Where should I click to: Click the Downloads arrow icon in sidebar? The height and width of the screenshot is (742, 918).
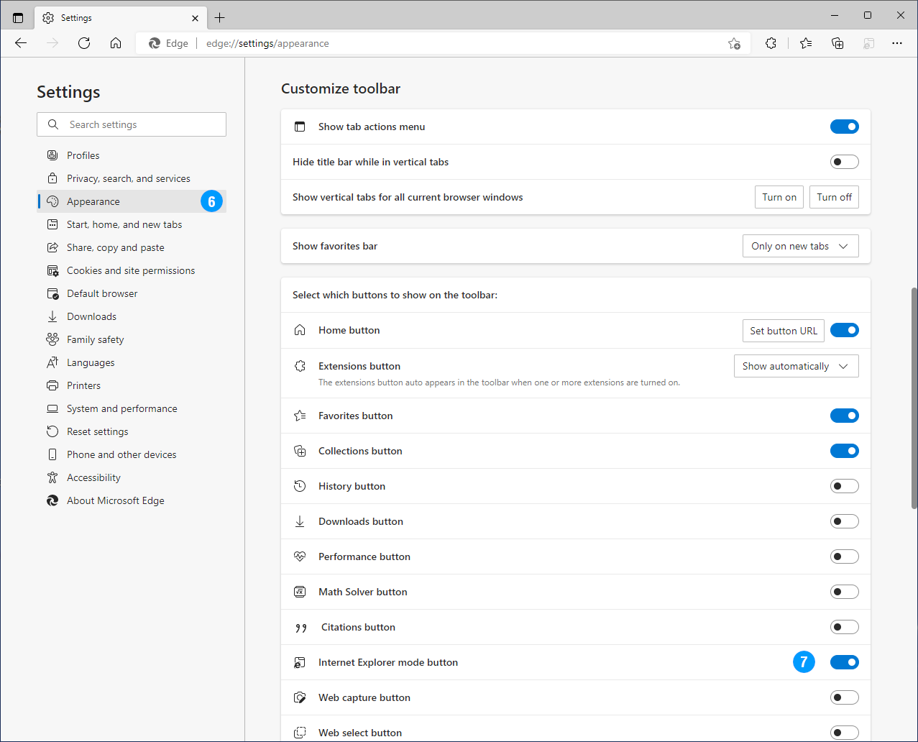click(x=52, y=316)
